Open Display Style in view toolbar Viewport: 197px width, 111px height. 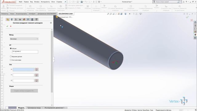[x=126, y=14]
